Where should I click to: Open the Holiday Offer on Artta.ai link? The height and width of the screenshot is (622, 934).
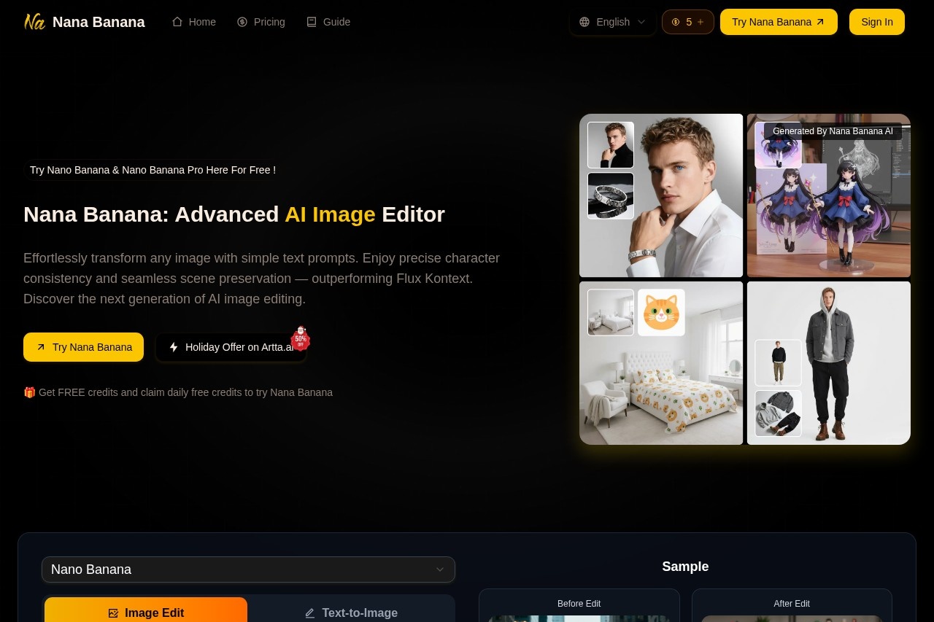pyautogui.click(x=231, y=347)
